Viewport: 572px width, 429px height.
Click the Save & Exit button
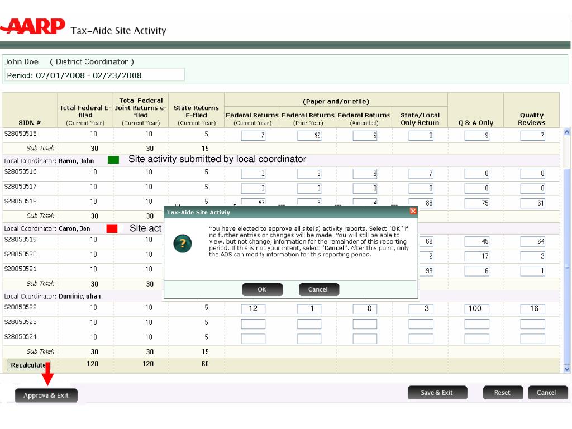(x=437, y=393)
